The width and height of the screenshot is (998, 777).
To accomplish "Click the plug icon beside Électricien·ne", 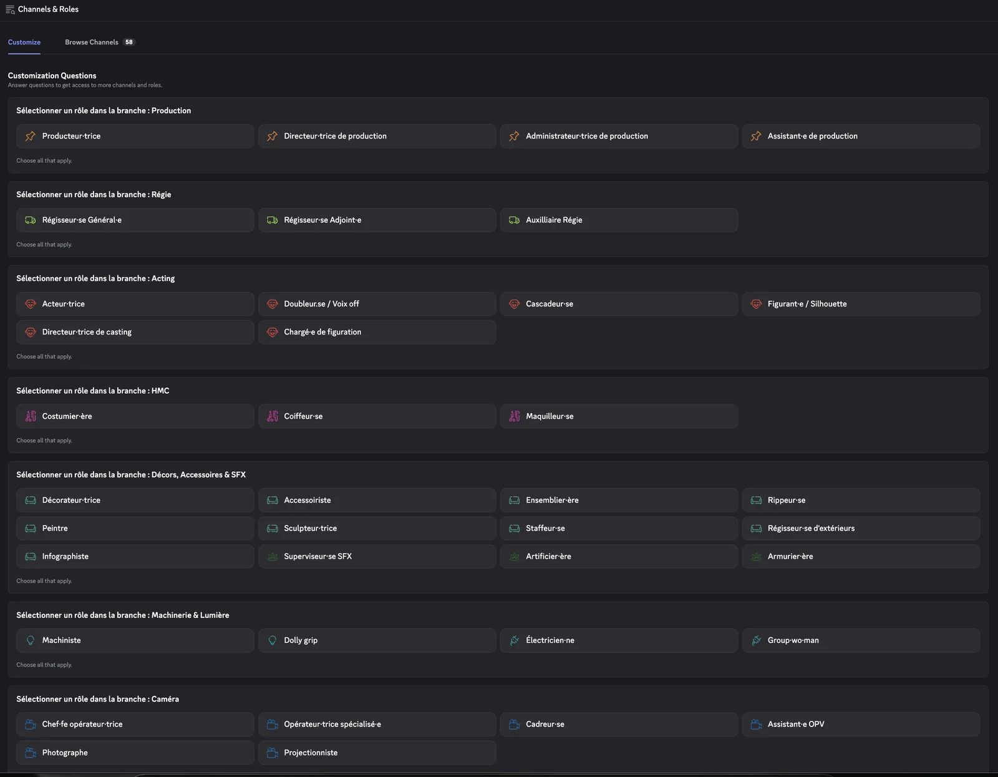I will click(x=514, y=640).
